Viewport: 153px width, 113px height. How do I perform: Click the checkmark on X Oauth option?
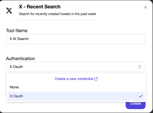[x=141, y=96]
